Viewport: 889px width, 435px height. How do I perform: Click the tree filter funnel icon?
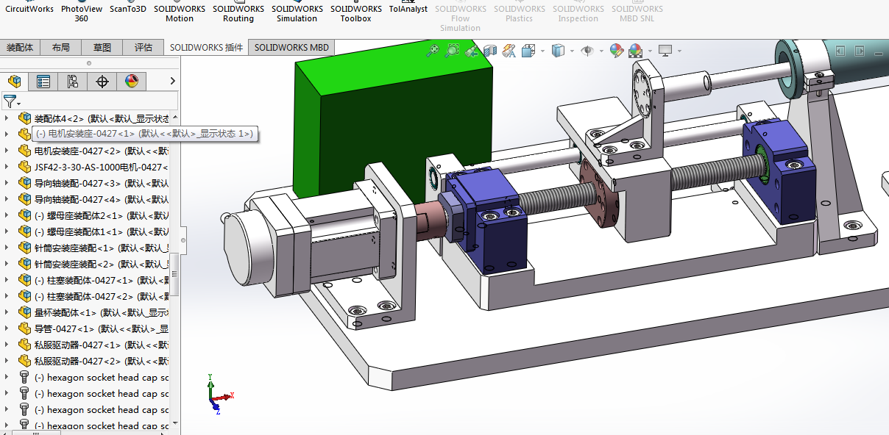[10, 101]
